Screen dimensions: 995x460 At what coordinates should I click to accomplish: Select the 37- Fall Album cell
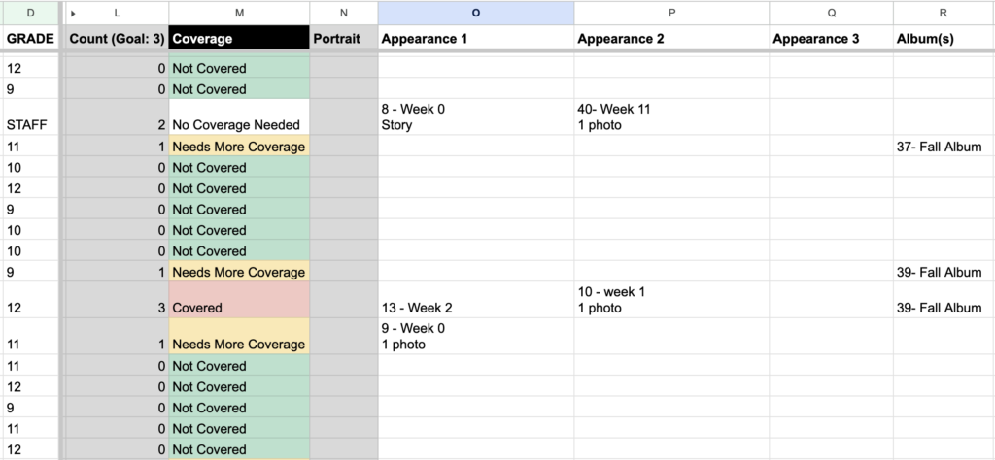pyautogui.click(x=944, y=147)
